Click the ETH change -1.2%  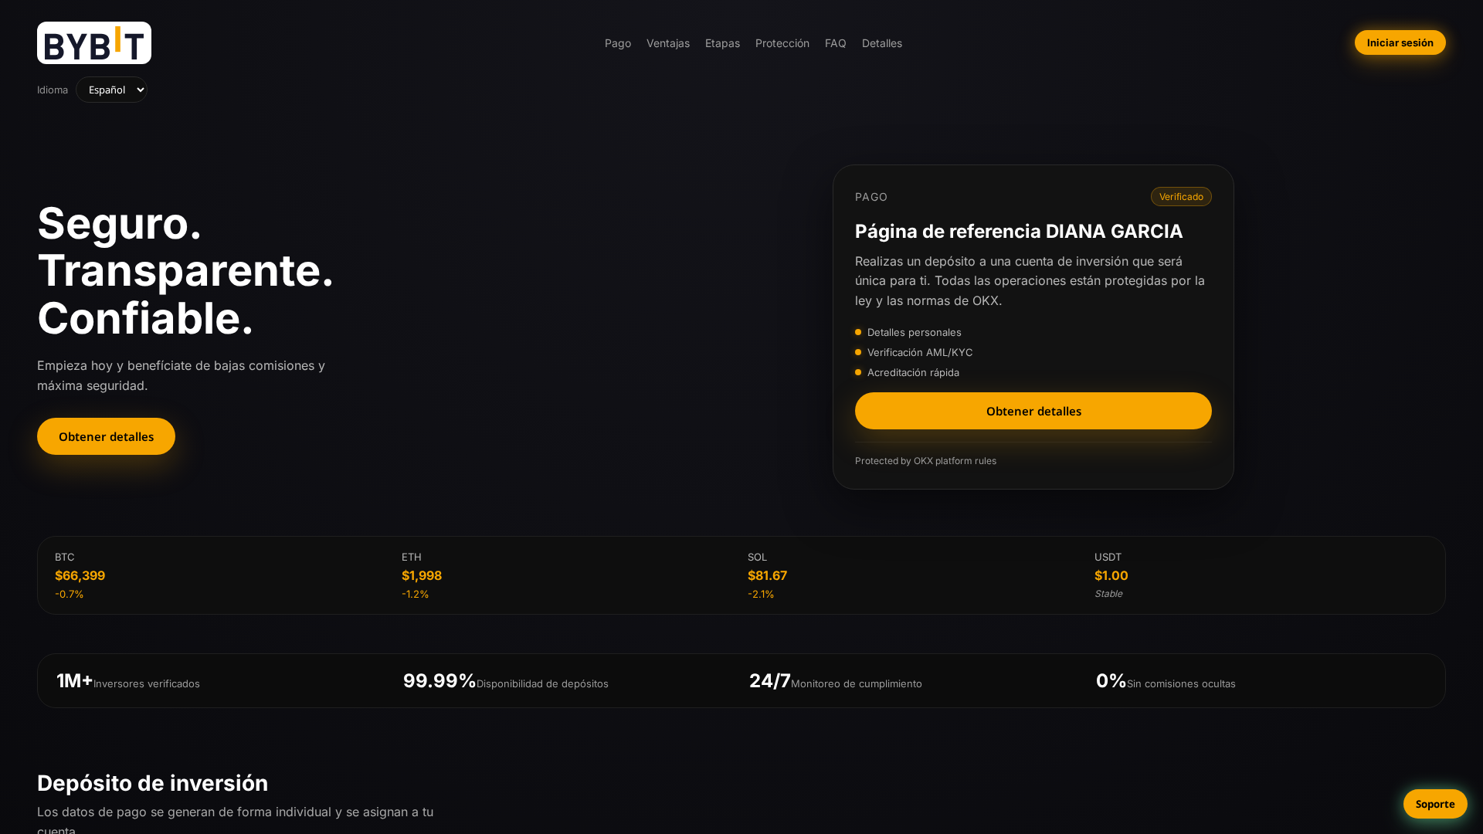coord(416,594)
